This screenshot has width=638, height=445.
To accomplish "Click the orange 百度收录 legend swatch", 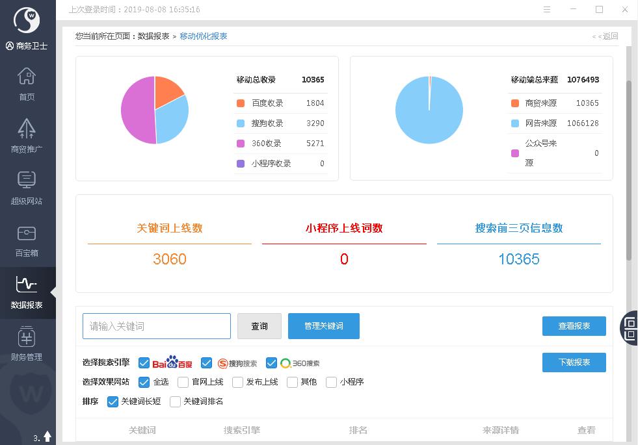I will (241, 103).
